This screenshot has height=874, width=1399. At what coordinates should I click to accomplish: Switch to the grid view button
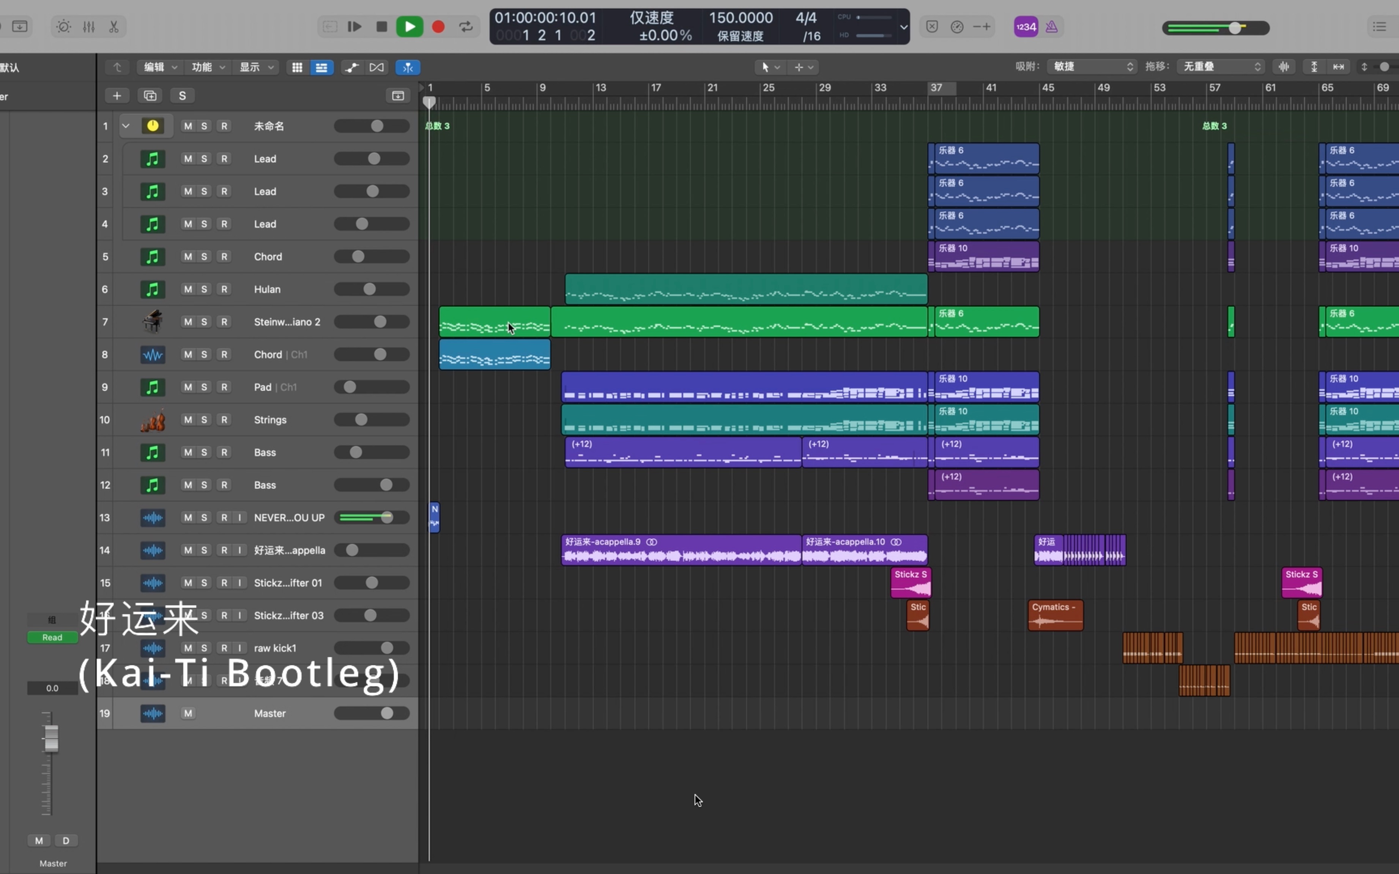297,67
